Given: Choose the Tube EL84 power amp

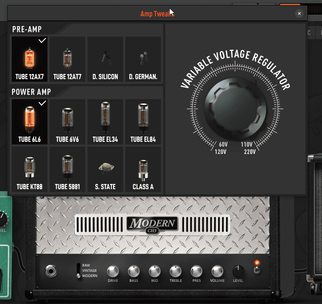Looking at the screenshot, I should 143,122.
